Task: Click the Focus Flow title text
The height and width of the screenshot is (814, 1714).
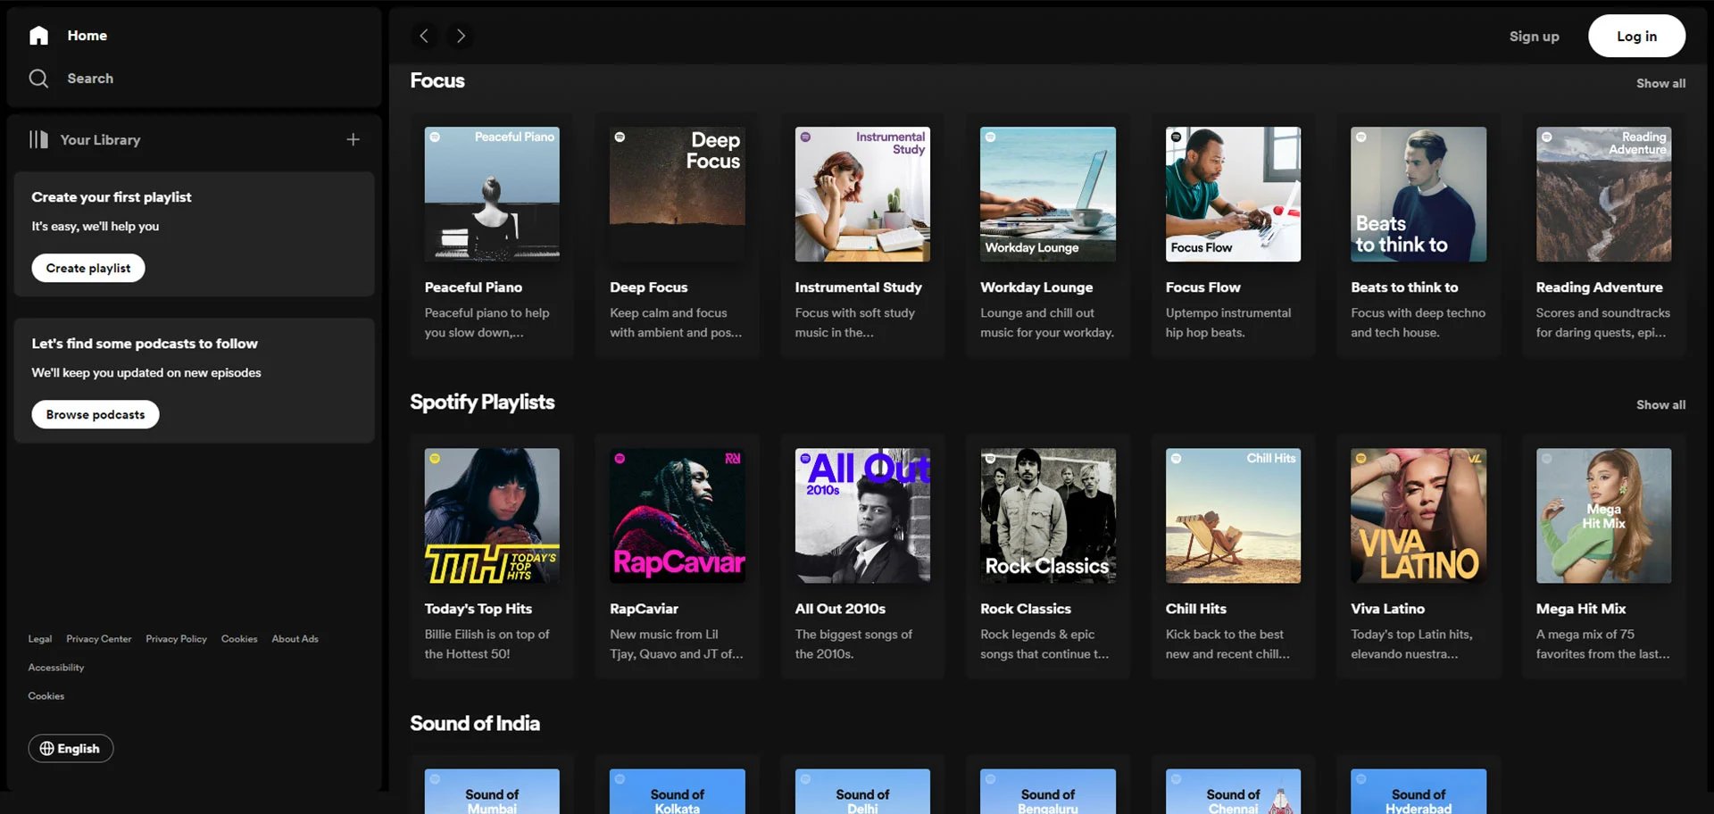Action: click(1202, 287)
